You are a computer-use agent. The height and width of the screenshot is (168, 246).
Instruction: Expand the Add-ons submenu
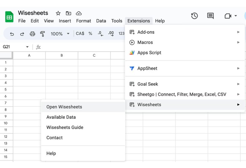coord(185,32)
